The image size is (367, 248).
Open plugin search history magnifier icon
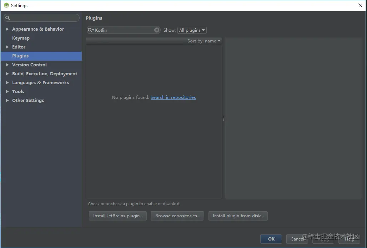coord(91,30)
